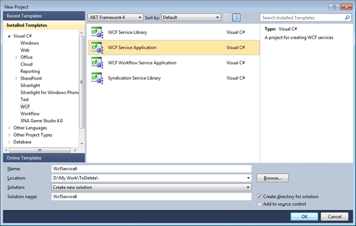Choose Syndication Service Library template name

coord(134,78)
